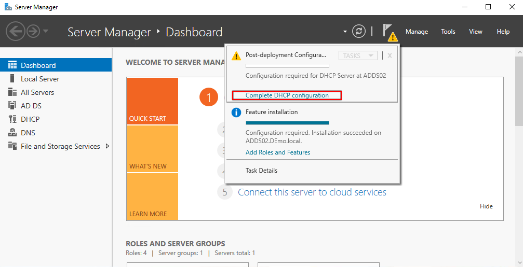Screen dimensions: 523x267
Task: Click Connect this server to cloud services
Action: (x=312, y=192)
